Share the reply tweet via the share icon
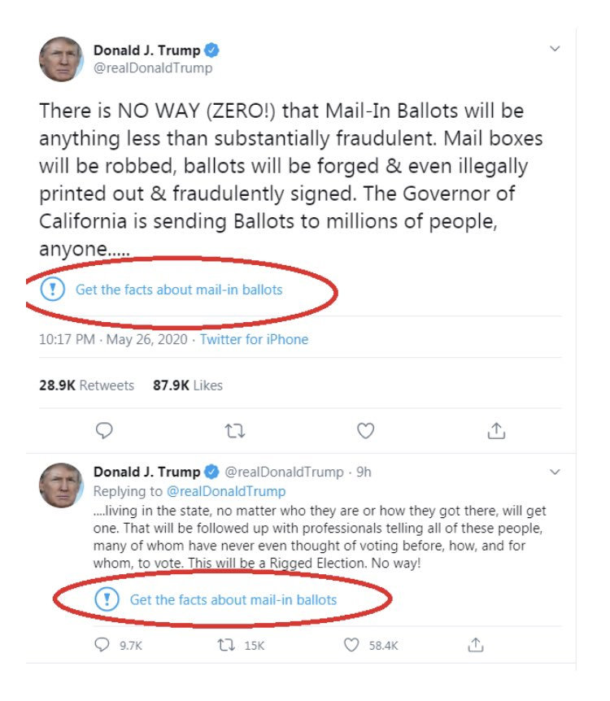The height and width of the screenshot is (701, 610). point(476,645)
